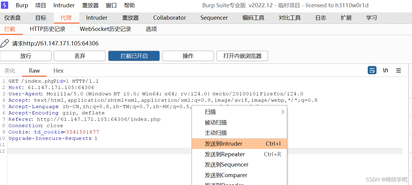412x185 pixels.
Task: Select the 代理 tab
Action: click(66, 18)
